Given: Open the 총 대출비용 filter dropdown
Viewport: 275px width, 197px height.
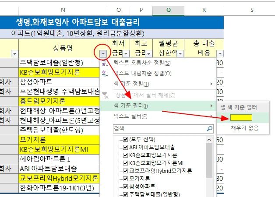Looking at the screenshot, I should tap(220, 54).
